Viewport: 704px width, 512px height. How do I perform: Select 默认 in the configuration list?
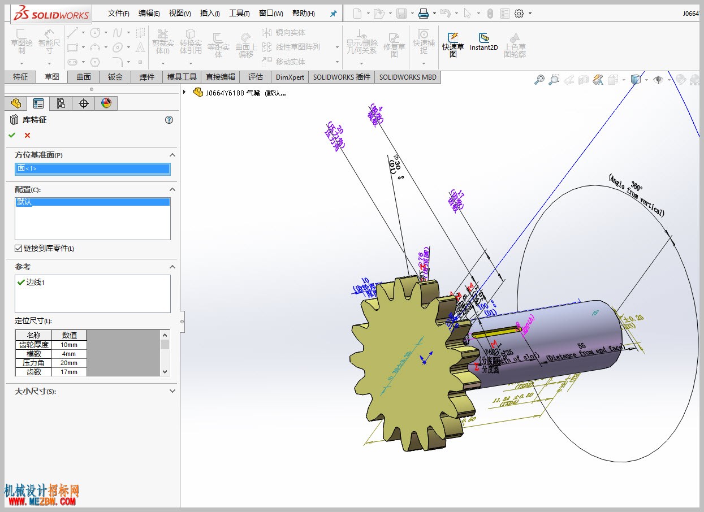tap(93, 202)
